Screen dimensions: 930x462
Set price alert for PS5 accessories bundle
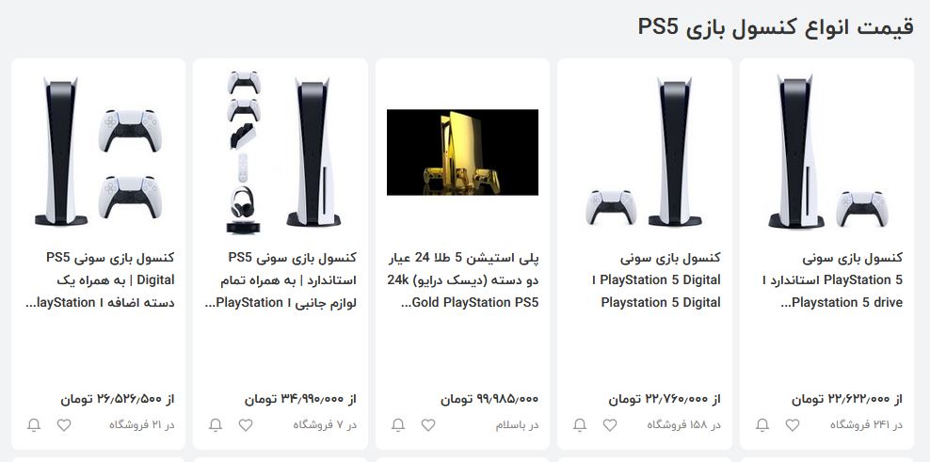click(216, 425)
